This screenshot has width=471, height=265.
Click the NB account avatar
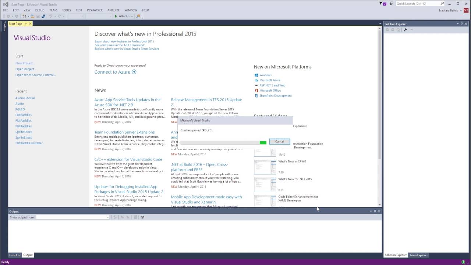click(x=466, y=10)
